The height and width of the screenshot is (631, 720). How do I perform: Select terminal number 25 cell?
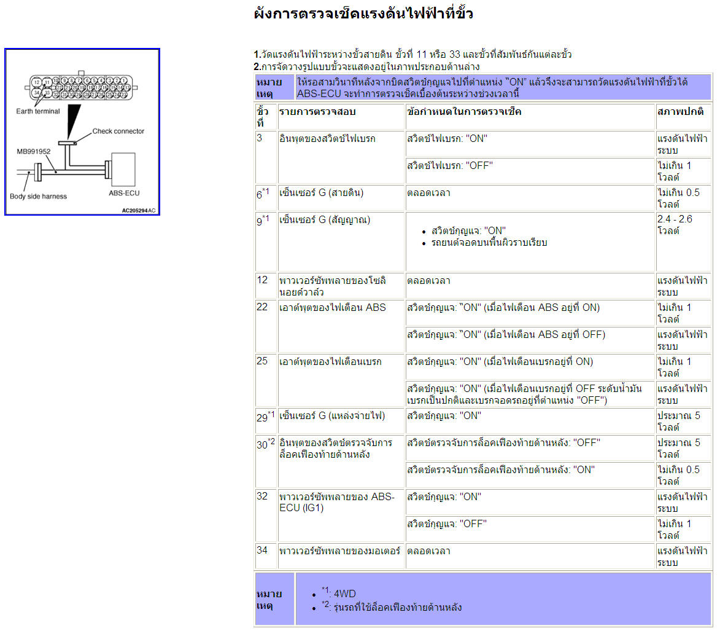click(266, 380)
